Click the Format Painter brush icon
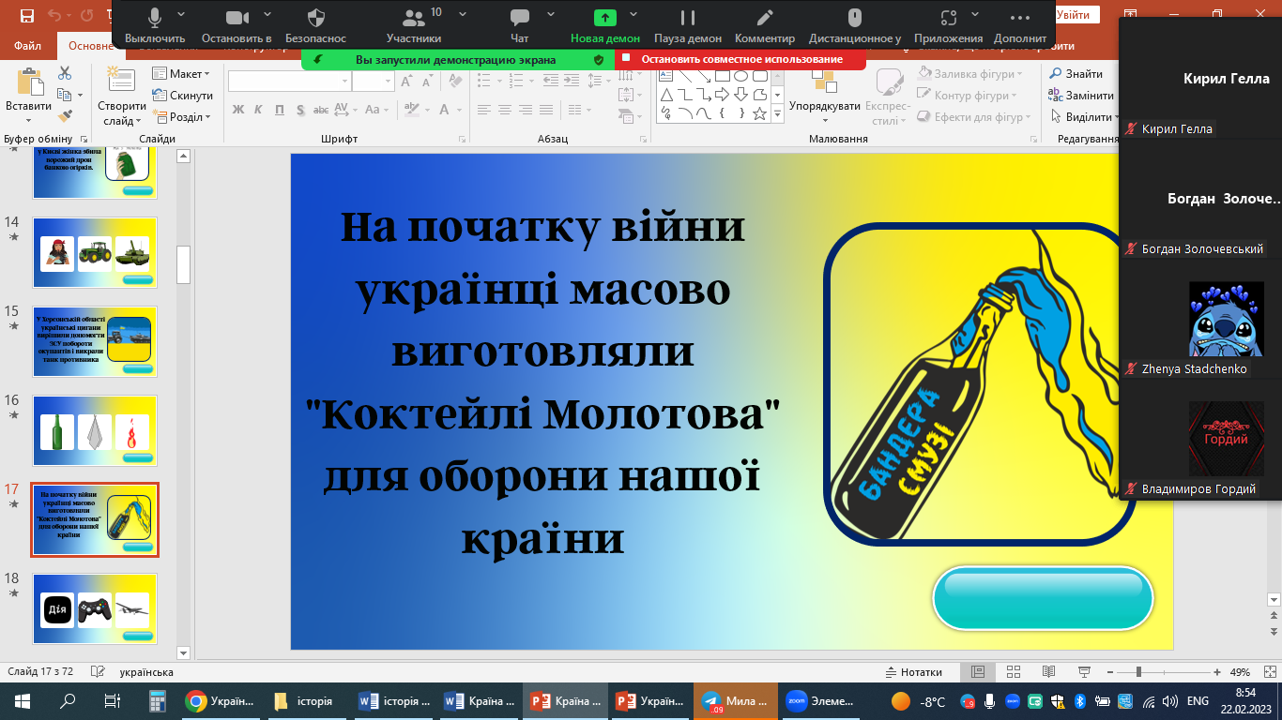Viewport: 1282px width, 720px height. pyautogui.click(x=65, y=116)
